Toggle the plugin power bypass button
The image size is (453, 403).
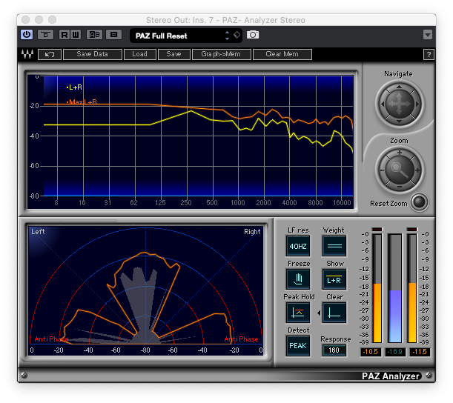click(27, 35)
